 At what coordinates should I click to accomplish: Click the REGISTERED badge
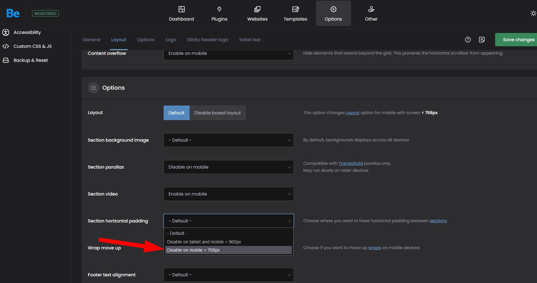coord(45,13)
